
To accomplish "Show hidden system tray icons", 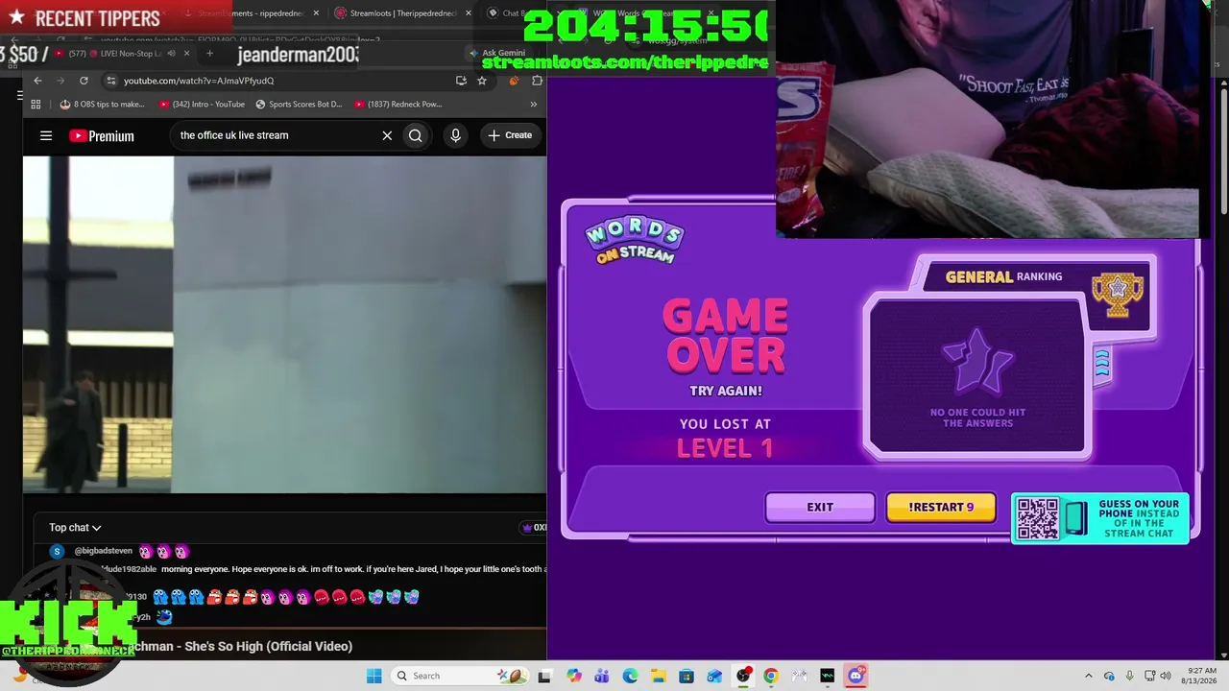I will (1089, 676).
